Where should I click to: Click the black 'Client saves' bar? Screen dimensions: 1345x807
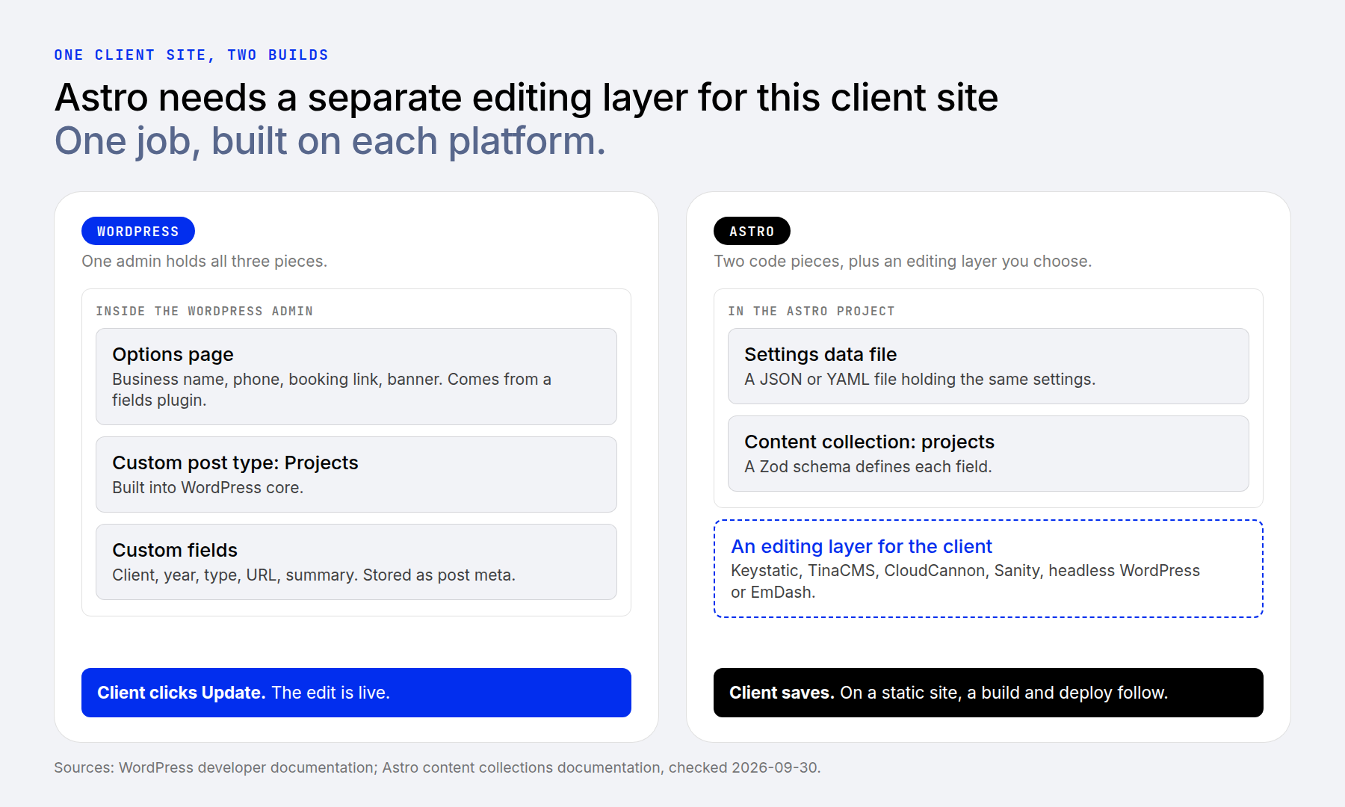coord(989,693)
